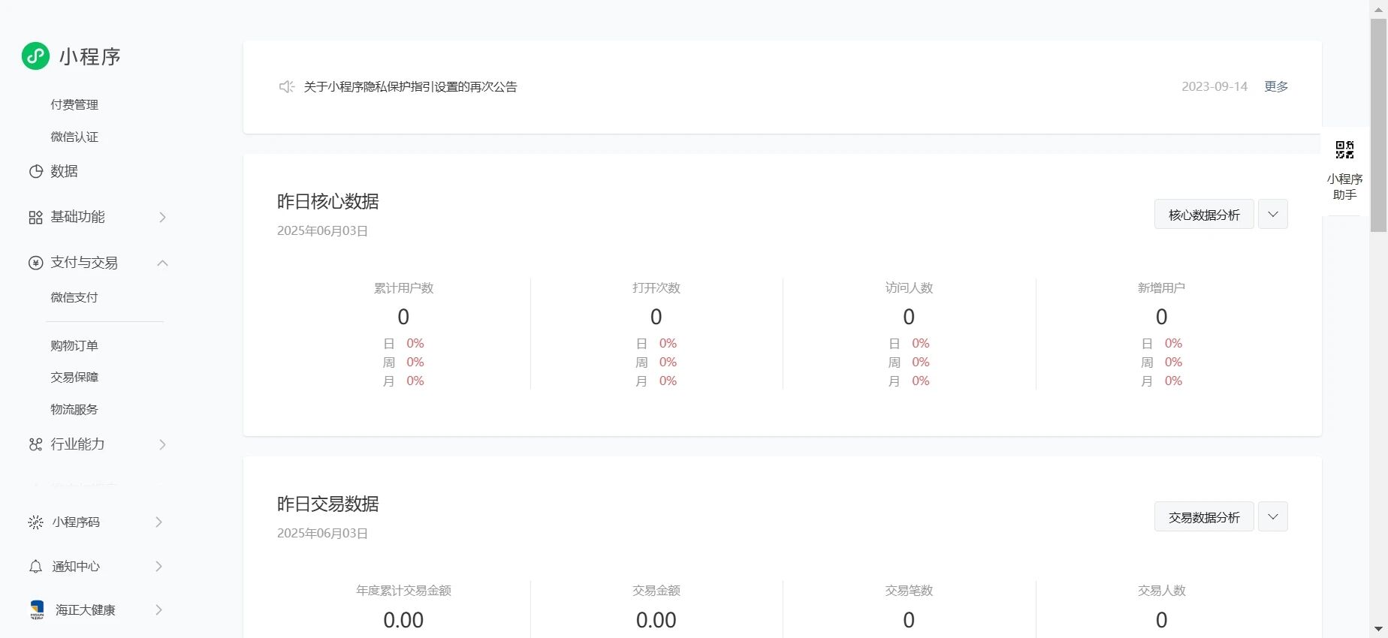Expand the 通知中心 chevron
Screen dimensions: 1388x638
coord(158,567)
